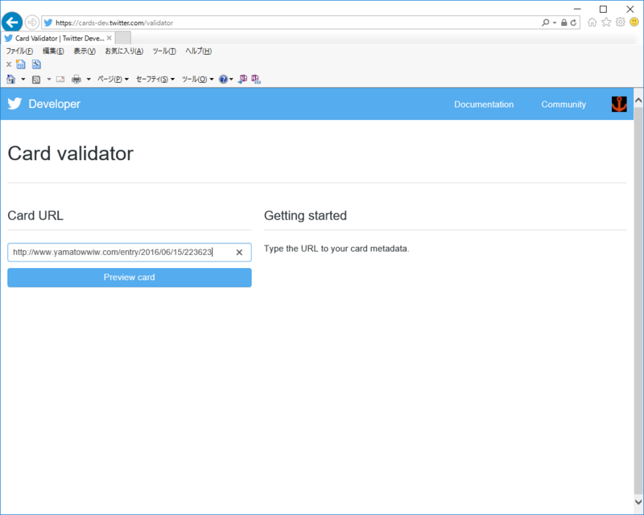Open the ファイル(F) menu
Viewport: 644px width, 515px height.
tap(19, 51)
